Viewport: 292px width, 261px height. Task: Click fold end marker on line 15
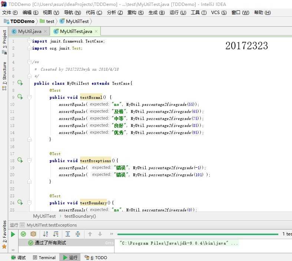29,140
